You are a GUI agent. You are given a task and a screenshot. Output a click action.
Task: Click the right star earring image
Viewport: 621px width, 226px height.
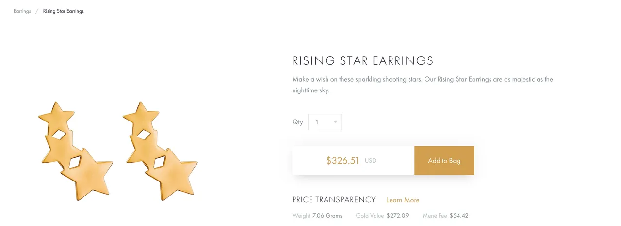tap(160, 151)
